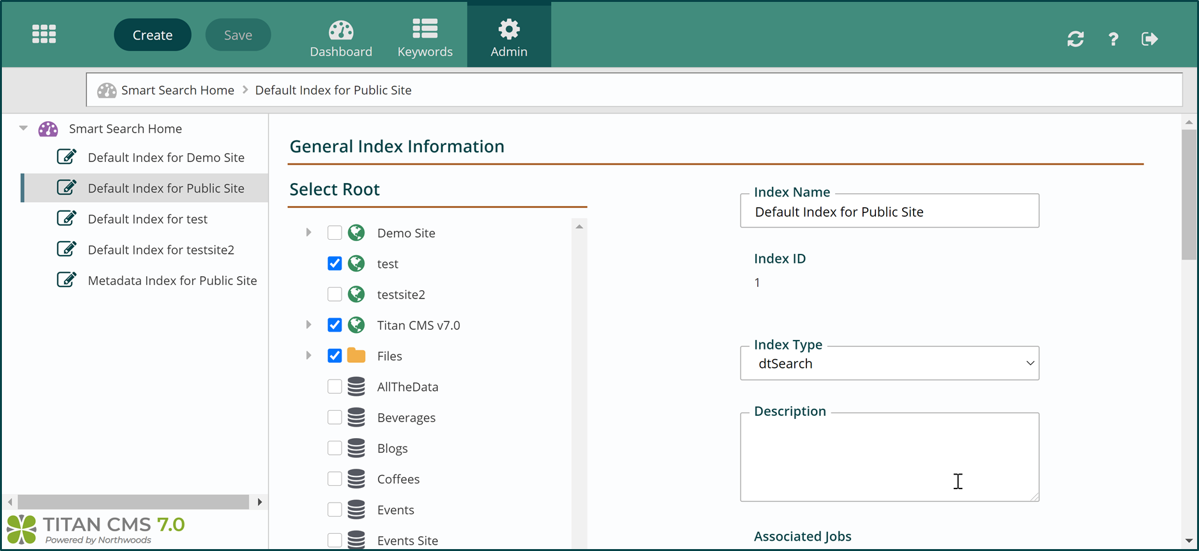Check the testsite2 checkbox
The width and height of the screenshot is (1199, 551).
click(x=335, y=294)
